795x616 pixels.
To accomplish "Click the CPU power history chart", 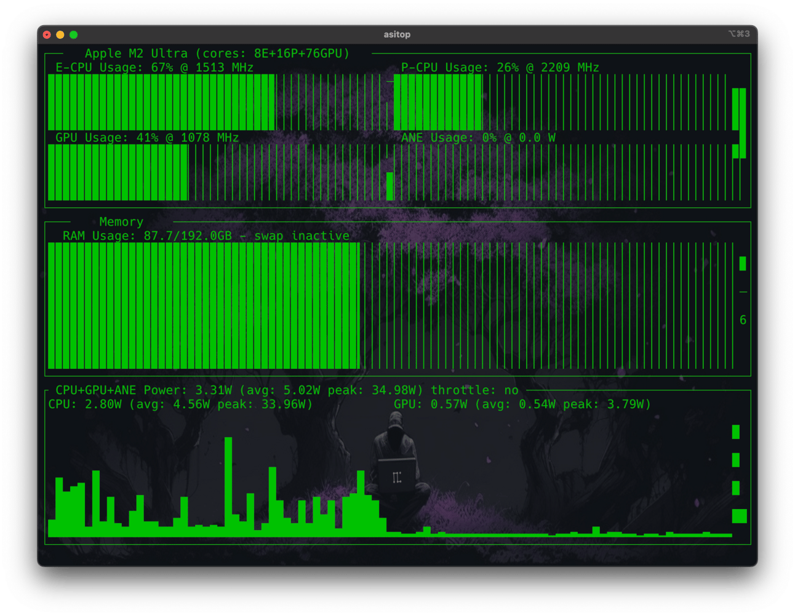I will point(218,487).
